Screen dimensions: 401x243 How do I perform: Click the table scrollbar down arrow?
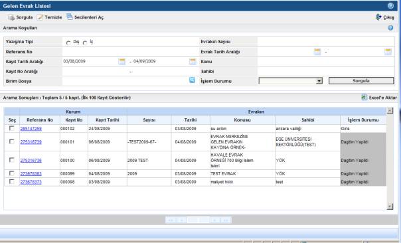[390, 206]
